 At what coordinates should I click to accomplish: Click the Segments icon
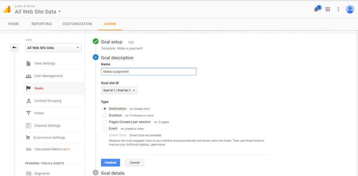point(29,174)
